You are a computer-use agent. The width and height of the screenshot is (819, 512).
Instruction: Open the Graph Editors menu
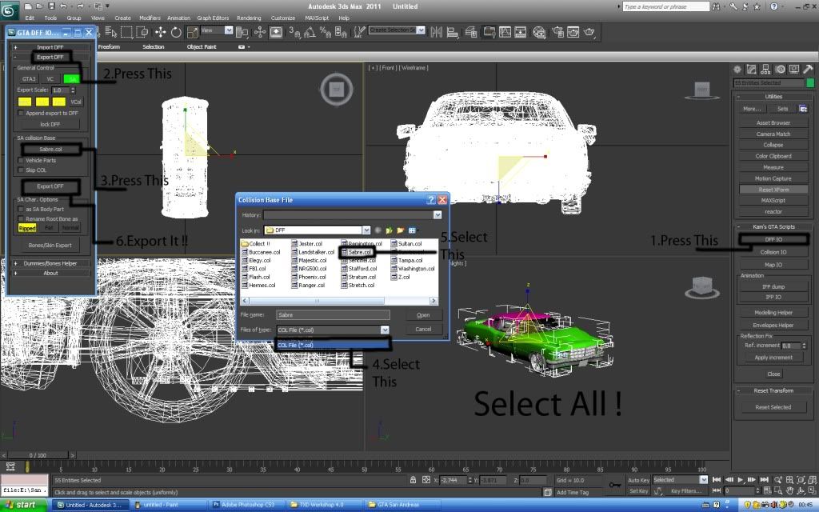pos(213,18)
